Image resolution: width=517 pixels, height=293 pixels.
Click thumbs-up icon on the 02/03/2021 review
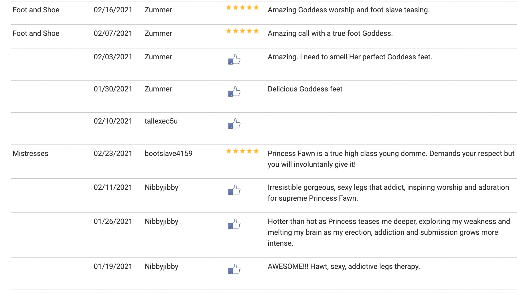pos(234,59)
